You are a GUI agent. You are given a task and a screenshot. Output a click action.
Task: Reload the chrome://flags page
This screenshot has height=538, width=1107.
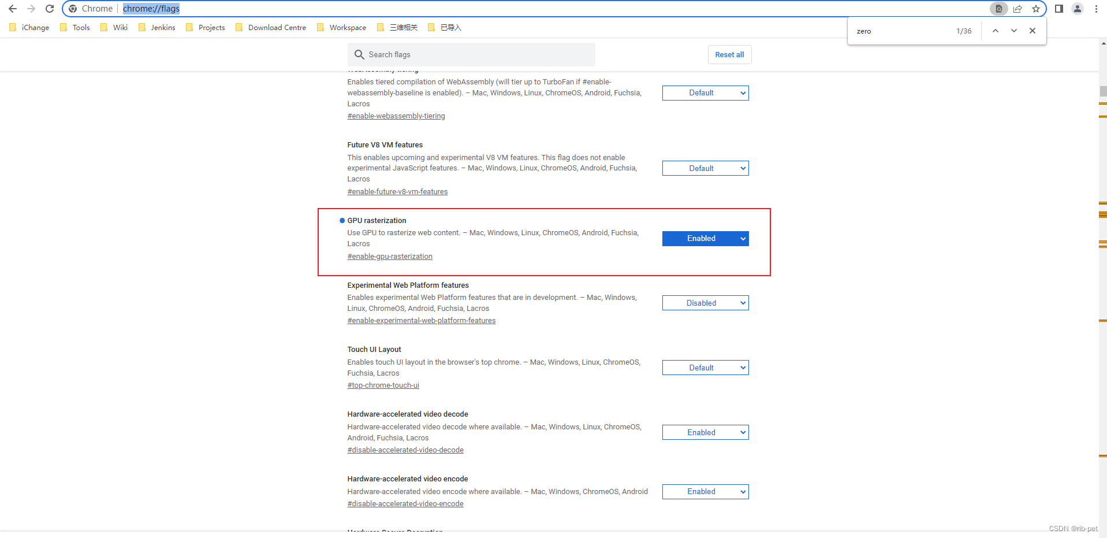50,9
